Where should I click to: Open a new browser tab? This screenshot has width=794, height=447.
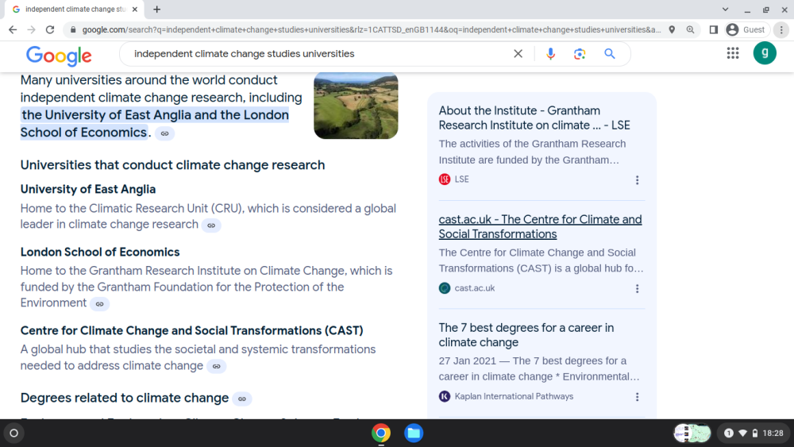coord(157,9)
